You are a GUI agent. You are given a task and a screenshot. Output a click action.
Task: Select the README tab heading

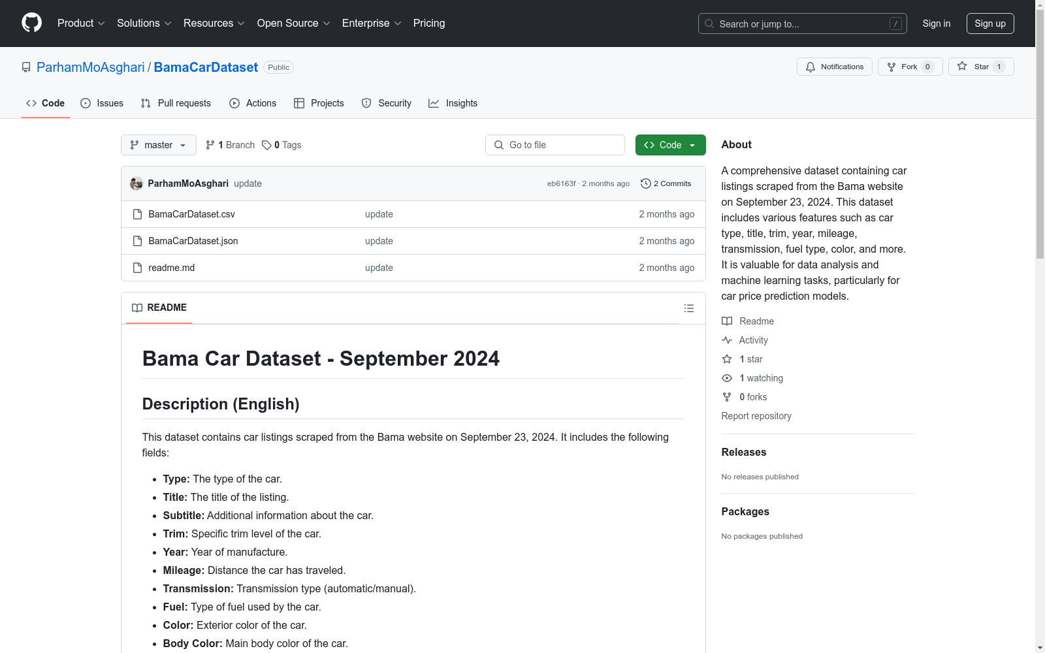point(159,308)
